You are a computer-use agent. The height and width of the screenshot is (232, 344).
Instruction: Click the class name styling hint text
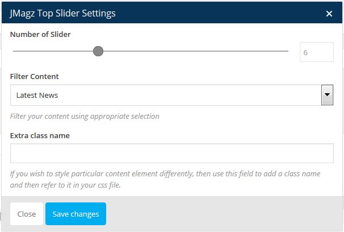[x=165, y=180]
